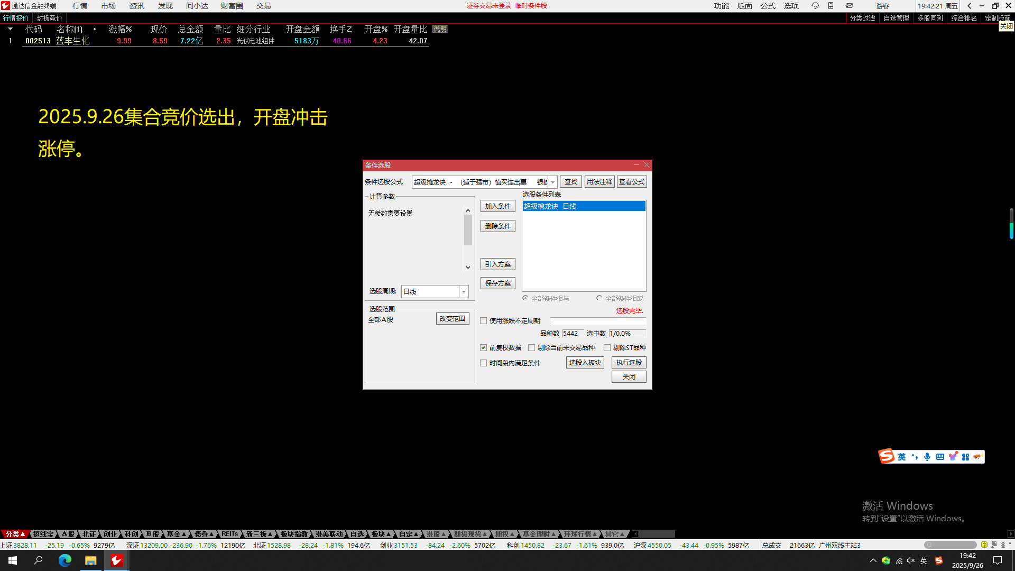1015x571 pixels.
Task: Click the 计算参数 panel scrollbar
Action: (x=468, y=230)
